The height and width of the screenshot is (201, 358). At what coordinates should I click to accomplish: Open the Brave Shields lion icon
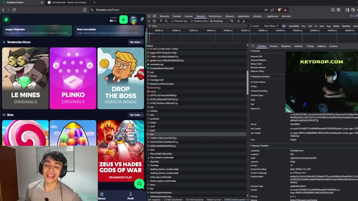(x=279, y=10)
